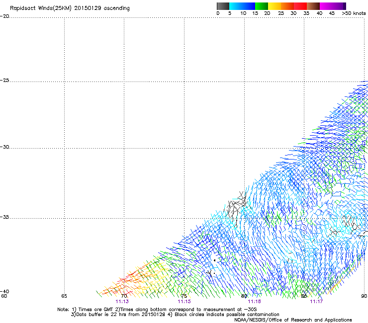
Task: Select the yellow 20–25 knots color segment
Action: click(x=275, y=6)
